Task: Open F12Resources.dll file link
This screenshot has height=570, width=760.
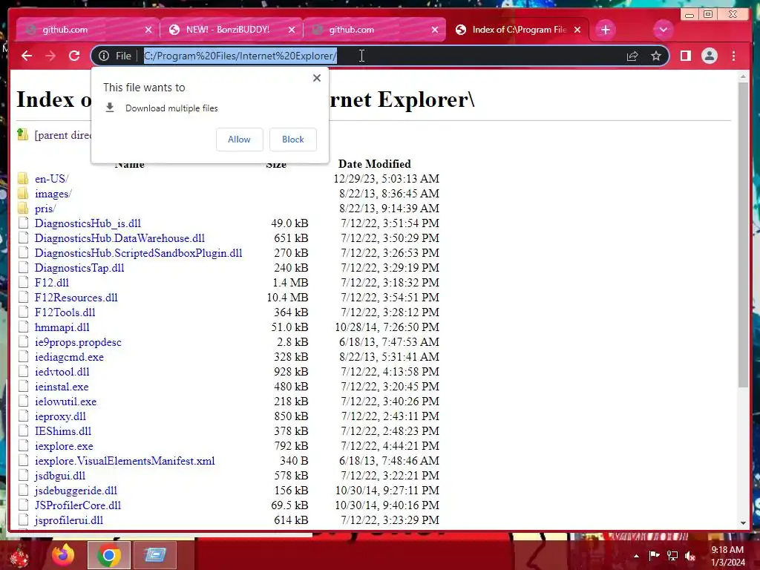Action: pos(76,298)
